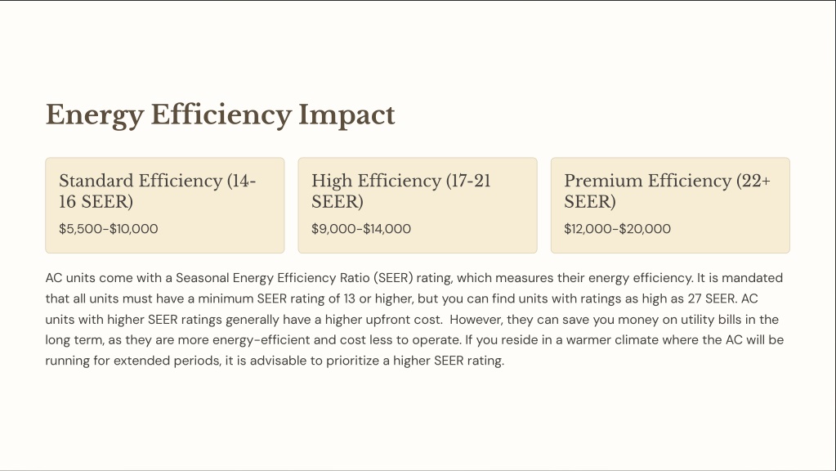Select the Standard Efficiency (14-16 SEER) heading
This screenshot has height=471, width=836.
pos(157,191)
